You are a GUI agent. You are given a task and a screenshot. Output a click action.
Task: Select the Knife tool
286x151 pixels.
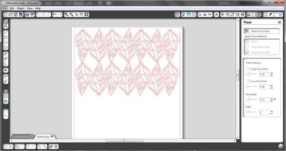coord(5,81)
